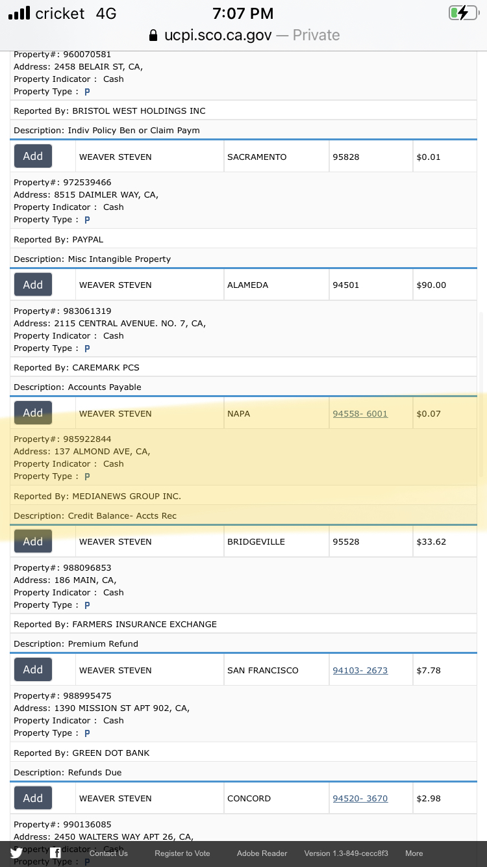Select Property# 988096853

[x=62, y=568]
